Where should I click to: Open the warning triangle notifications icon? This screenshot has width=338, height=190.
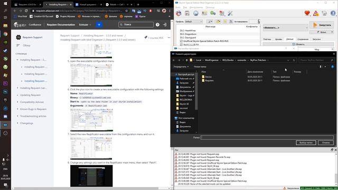point(316,13)
